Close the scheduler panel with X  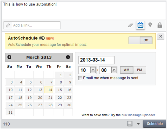click(160, 36)
